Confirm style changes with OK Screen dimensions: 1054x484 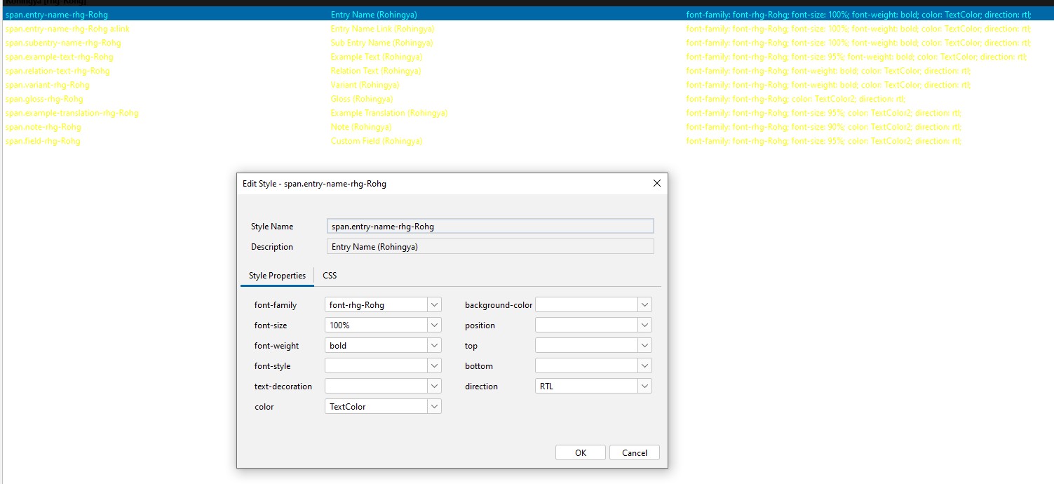pyautogui.click(x=580, y=452)
